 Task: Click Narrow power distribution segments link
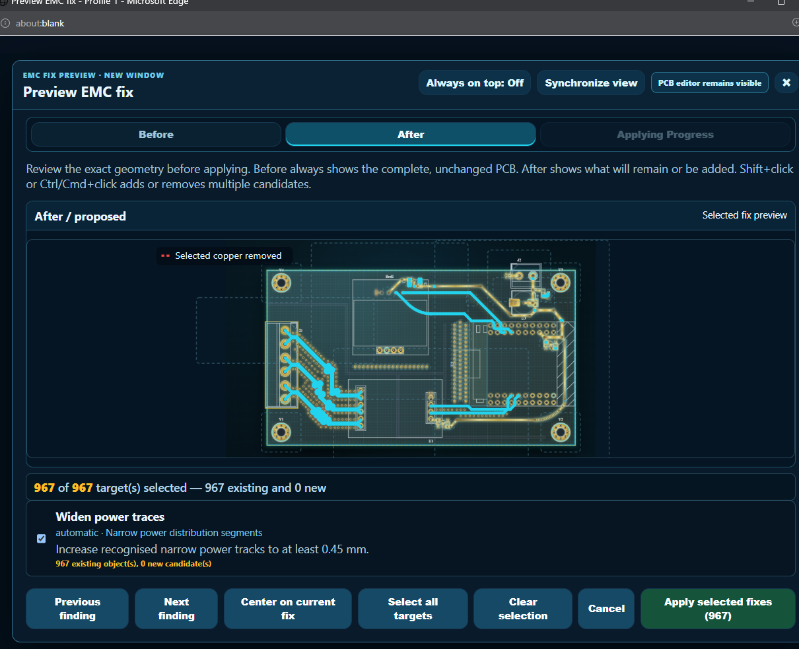click(x=184, y=533)
